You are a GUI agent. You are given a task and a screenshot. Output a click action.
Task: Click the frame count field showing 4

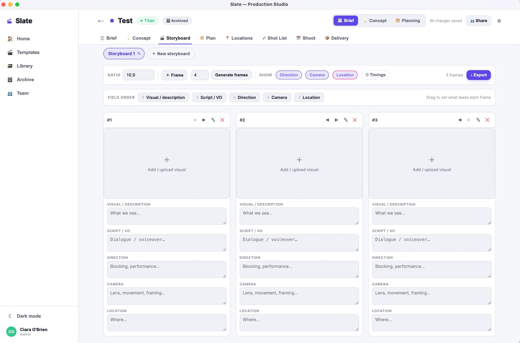200,75
